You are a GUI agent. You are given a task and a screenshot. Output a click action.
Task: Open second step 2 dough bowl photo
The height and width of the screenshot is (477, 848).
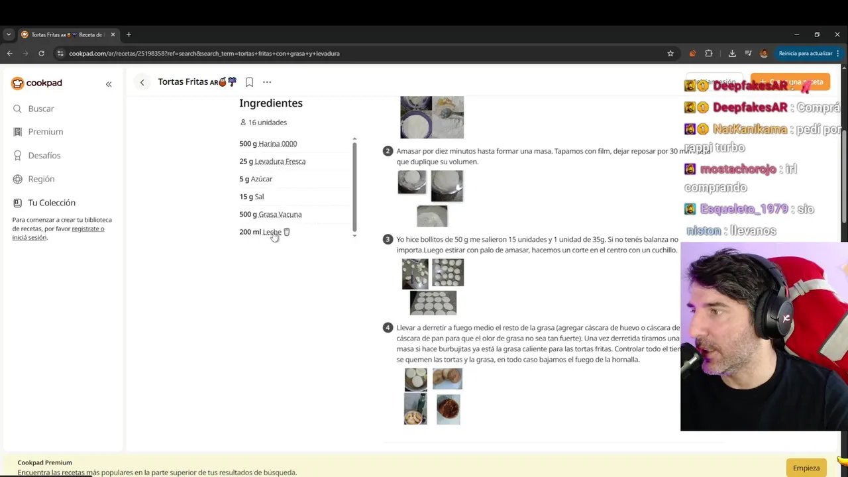[x=447, y=186]
